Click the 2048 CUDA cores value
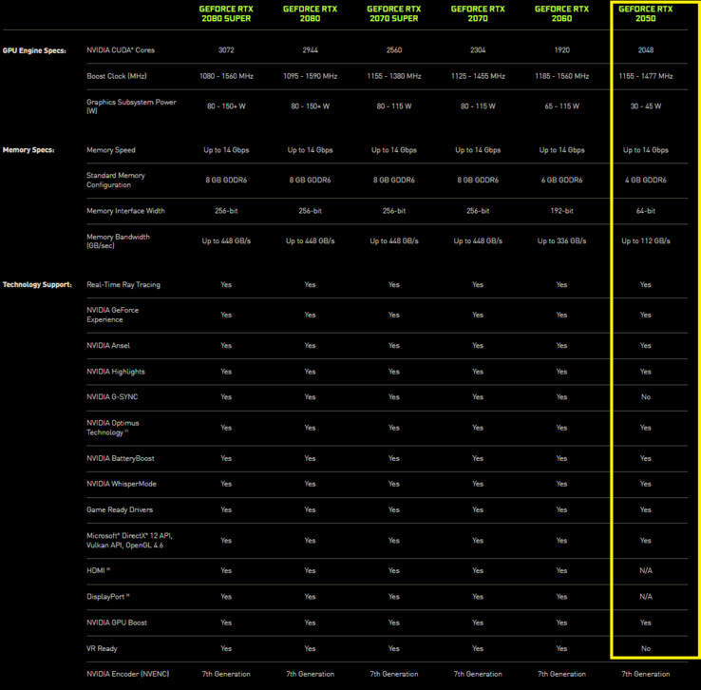This screenshot has height=690, width=701. click(x=646, y=50)
